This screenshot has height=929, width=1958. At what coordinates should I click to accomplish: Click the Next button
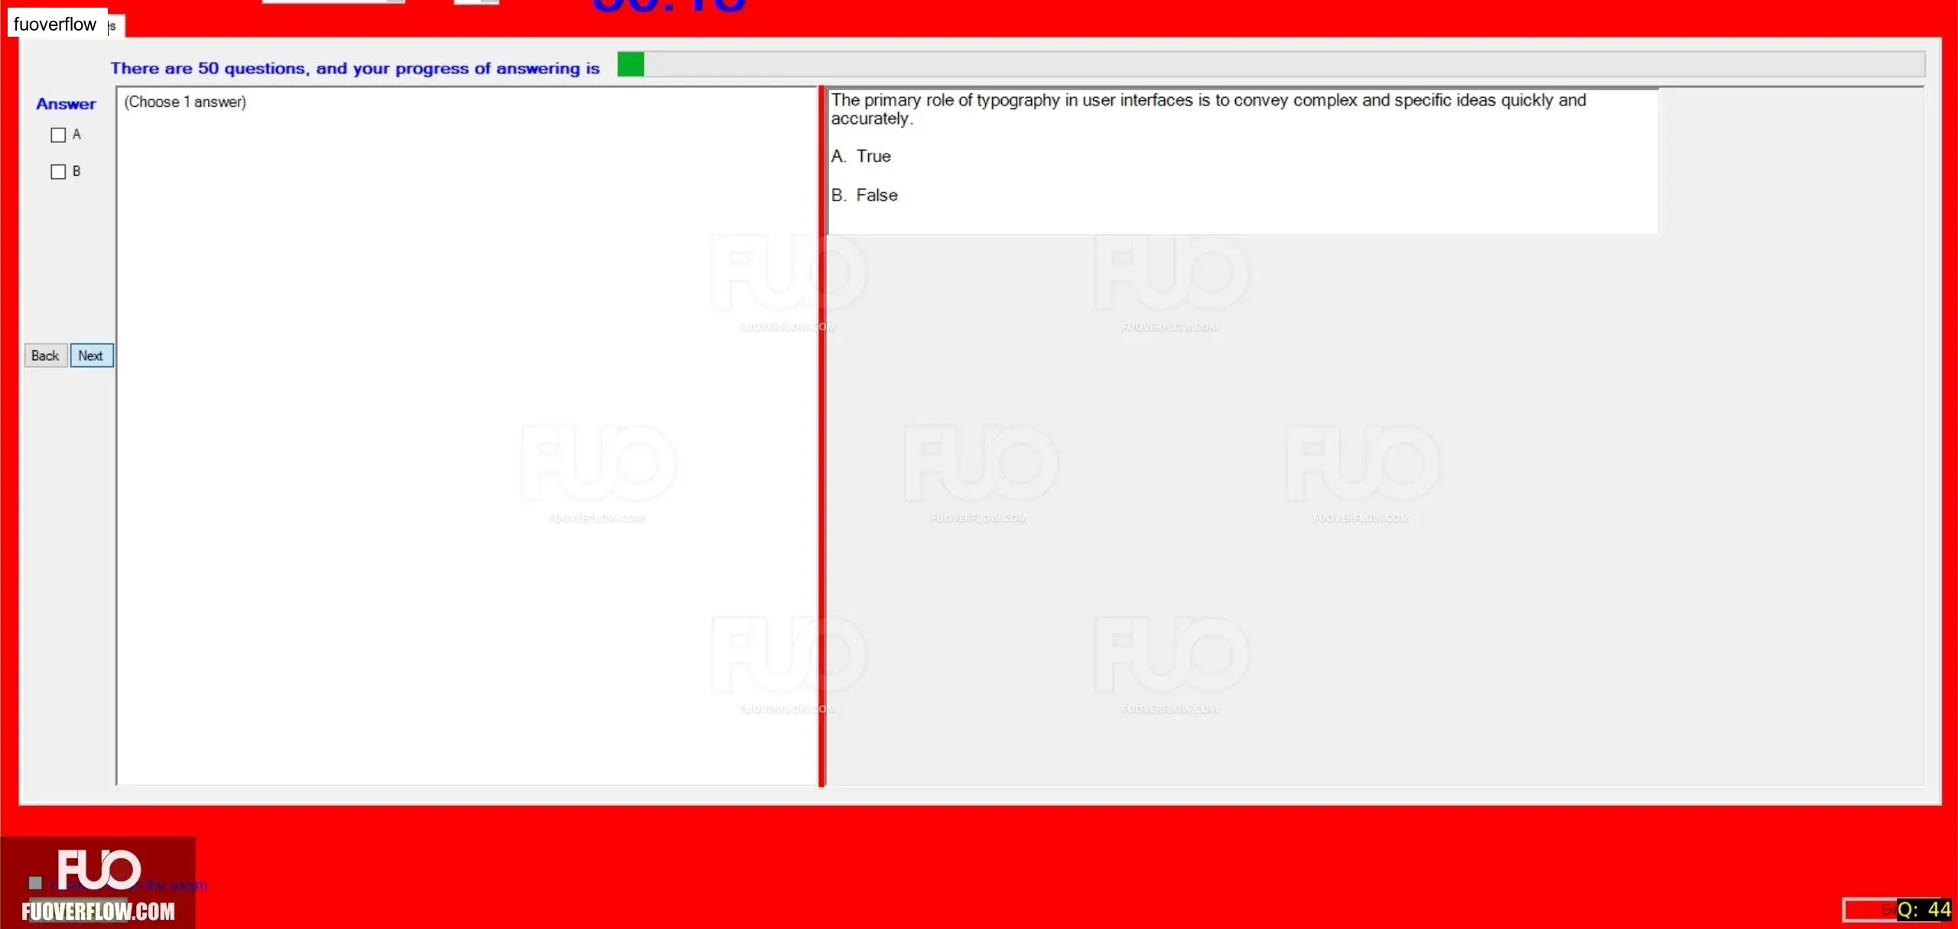click(92, 356)
